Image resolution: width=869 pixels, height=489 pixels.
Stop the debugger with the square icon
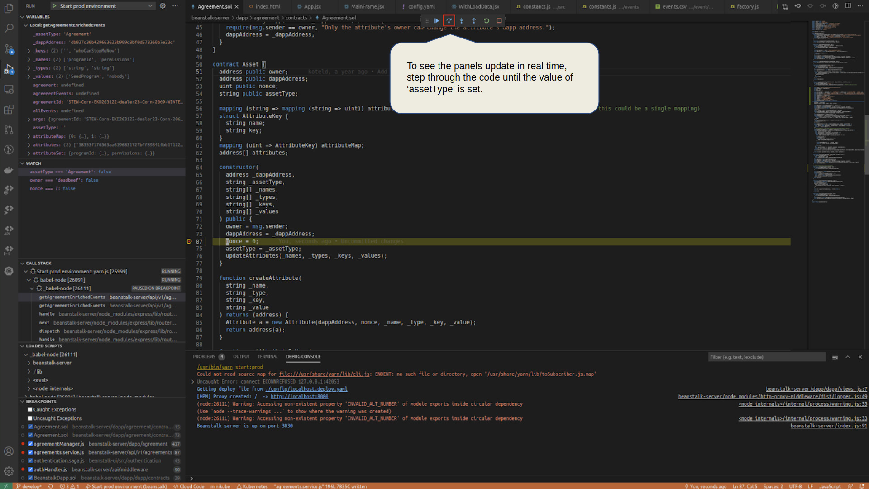(x=499, y=20)
